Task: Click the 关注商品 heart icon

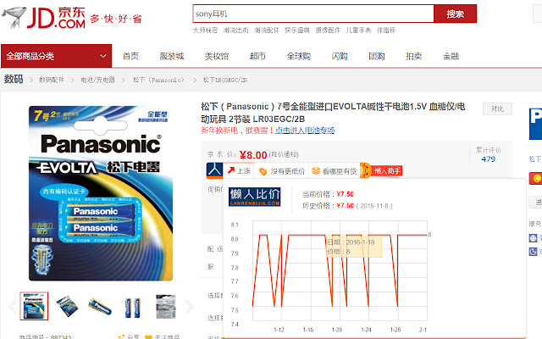Action: point(149,337)
